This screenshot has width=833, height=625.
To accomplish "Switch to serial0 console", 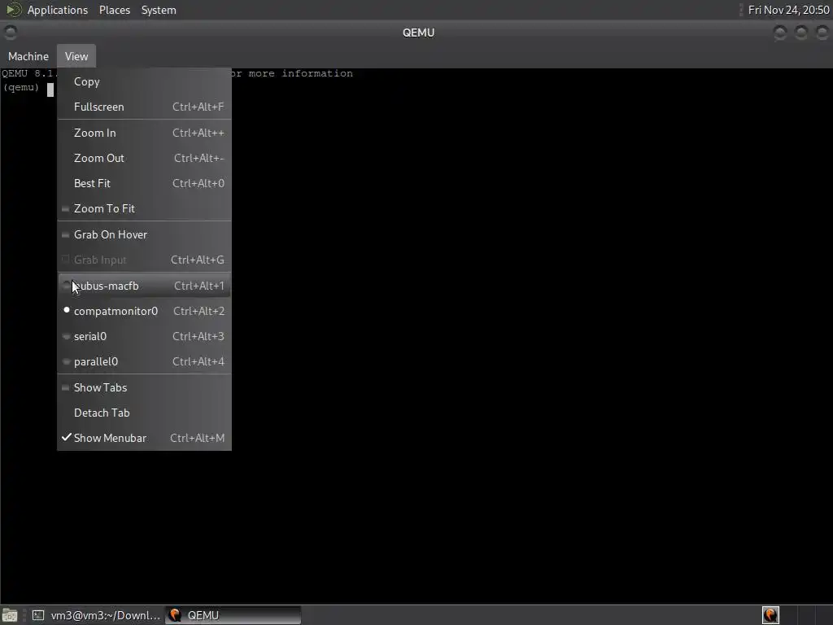I will [x=144, y=336].
